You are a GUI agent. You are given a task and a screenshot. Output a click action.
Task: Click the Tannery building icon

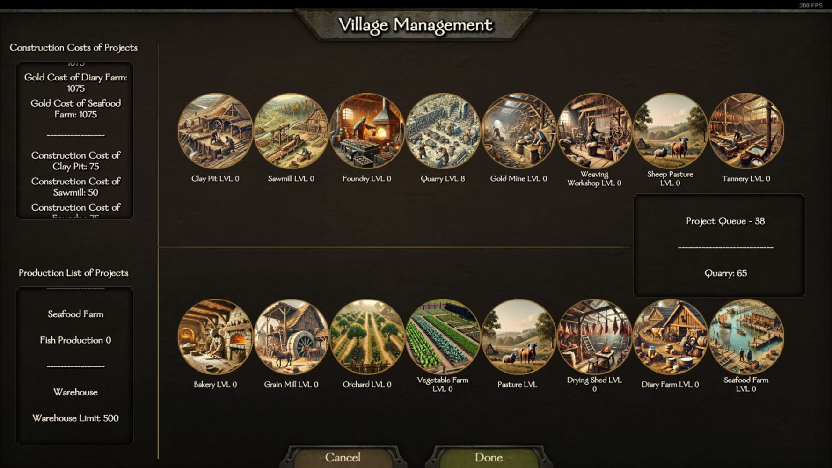[x=746, y=131]
